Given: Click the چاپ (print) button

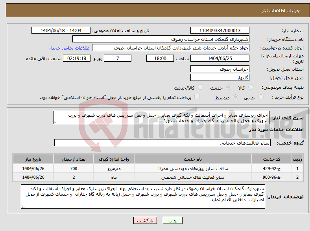Looking at the screenshot, I should coord(172,220).
